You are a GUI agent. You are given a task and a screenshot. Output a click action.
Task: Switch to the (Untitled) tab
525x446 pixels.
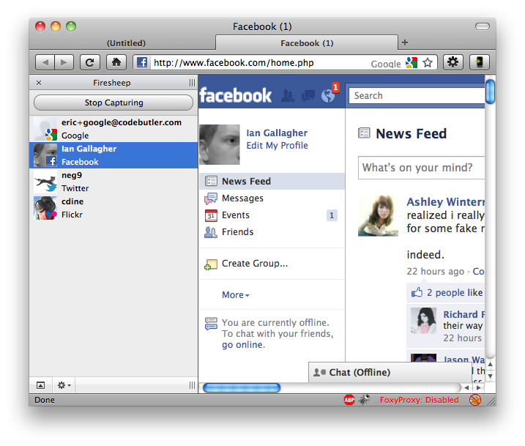pos(126,43)
